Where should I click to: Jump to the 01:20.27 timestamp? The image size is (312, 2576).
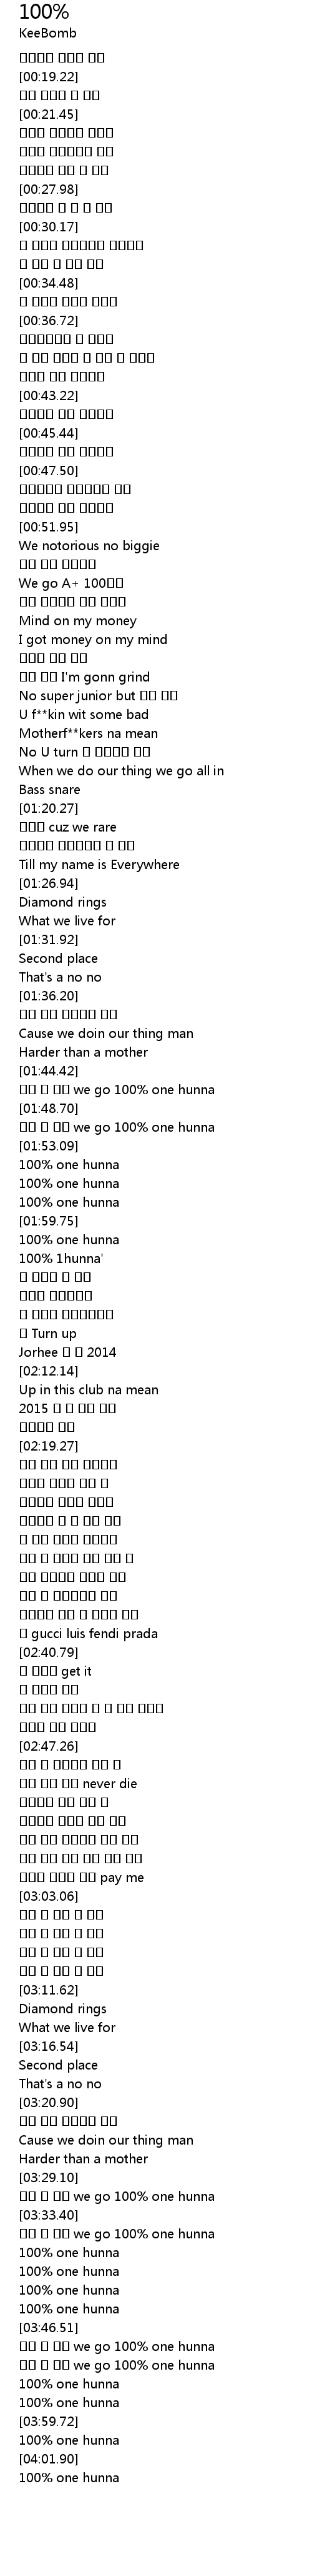[x=49, y=808]
